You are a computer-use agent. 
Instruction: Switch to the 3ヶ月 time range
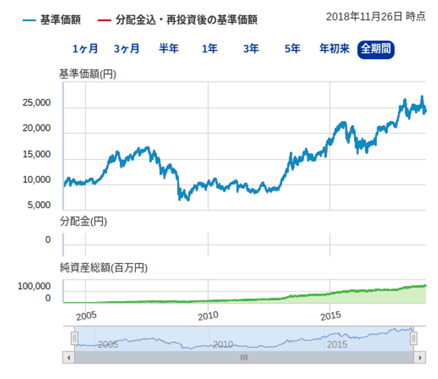click(126, 49)
